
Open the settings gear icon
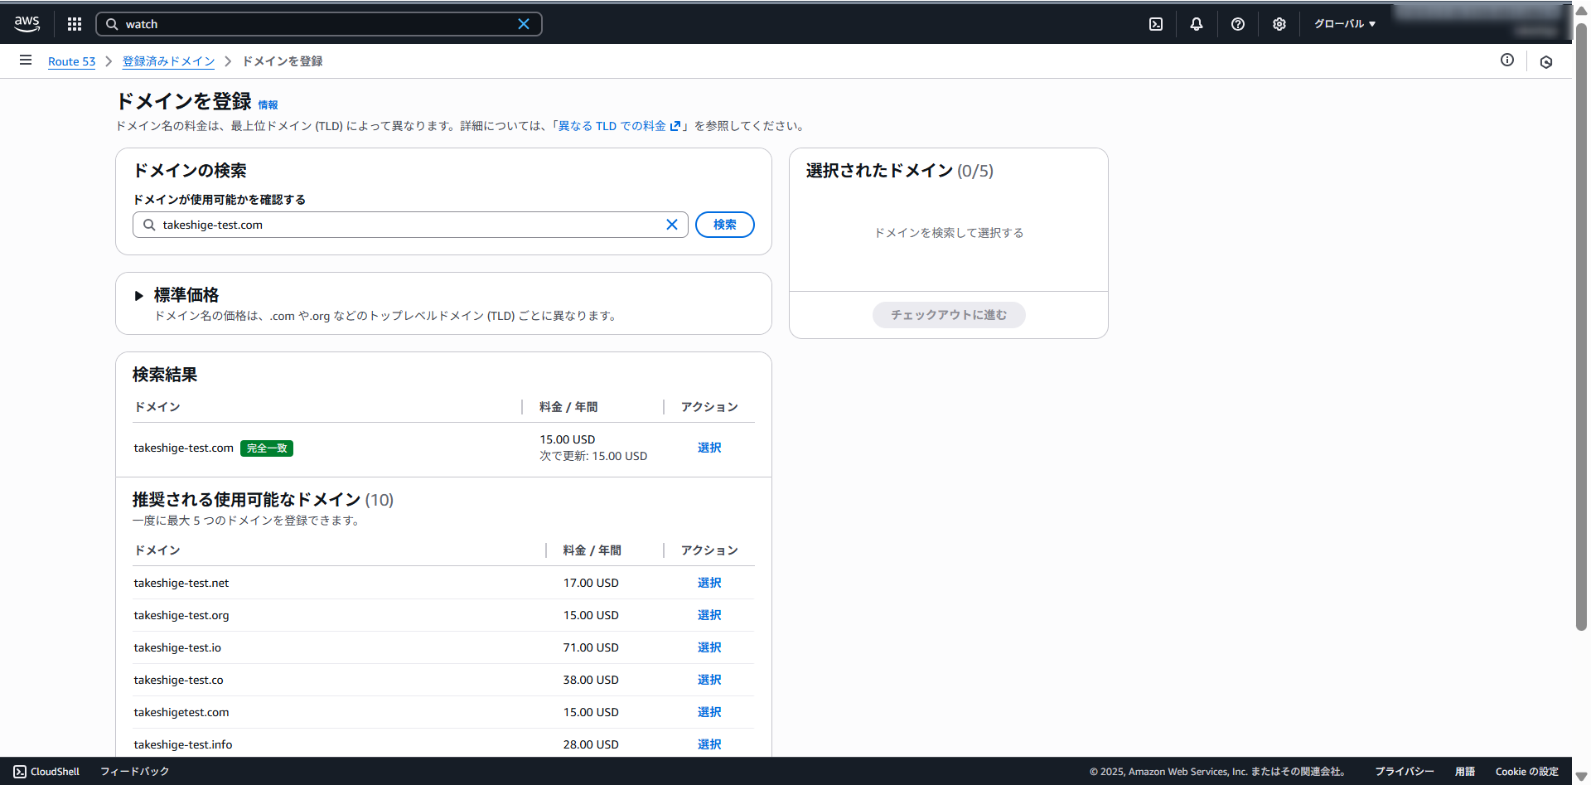click(1279, 24)
